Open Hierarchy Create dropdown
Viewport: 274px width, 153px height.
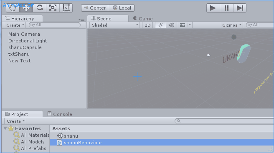tap(15, 25)
